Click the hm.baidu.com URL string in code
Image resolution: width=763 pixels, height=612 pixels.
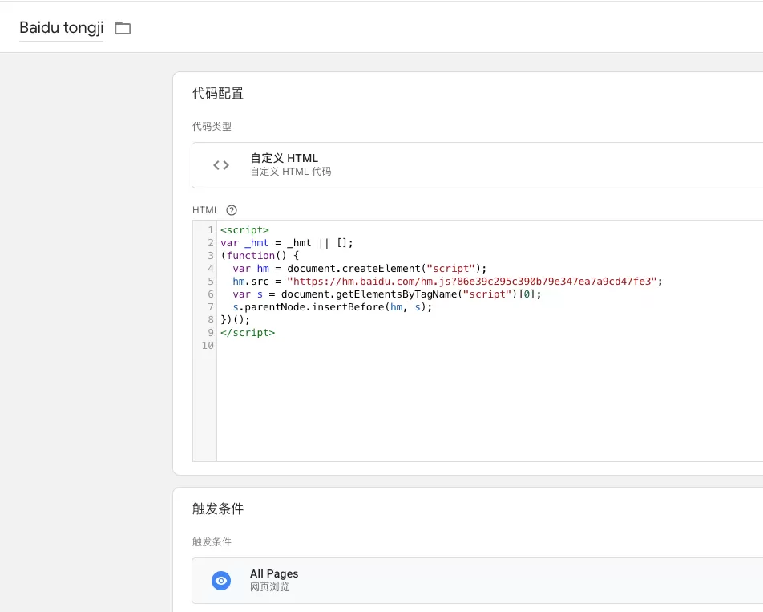471,282
